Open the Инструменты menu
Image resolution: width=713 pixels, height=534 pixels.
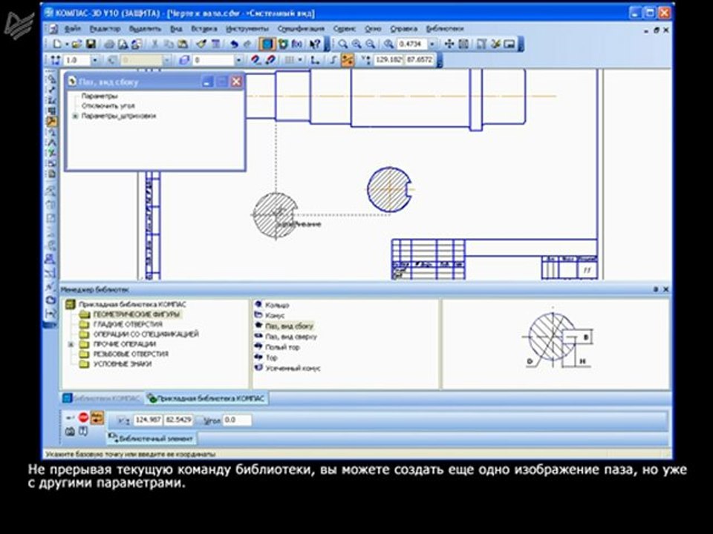[x=247, y=29]
